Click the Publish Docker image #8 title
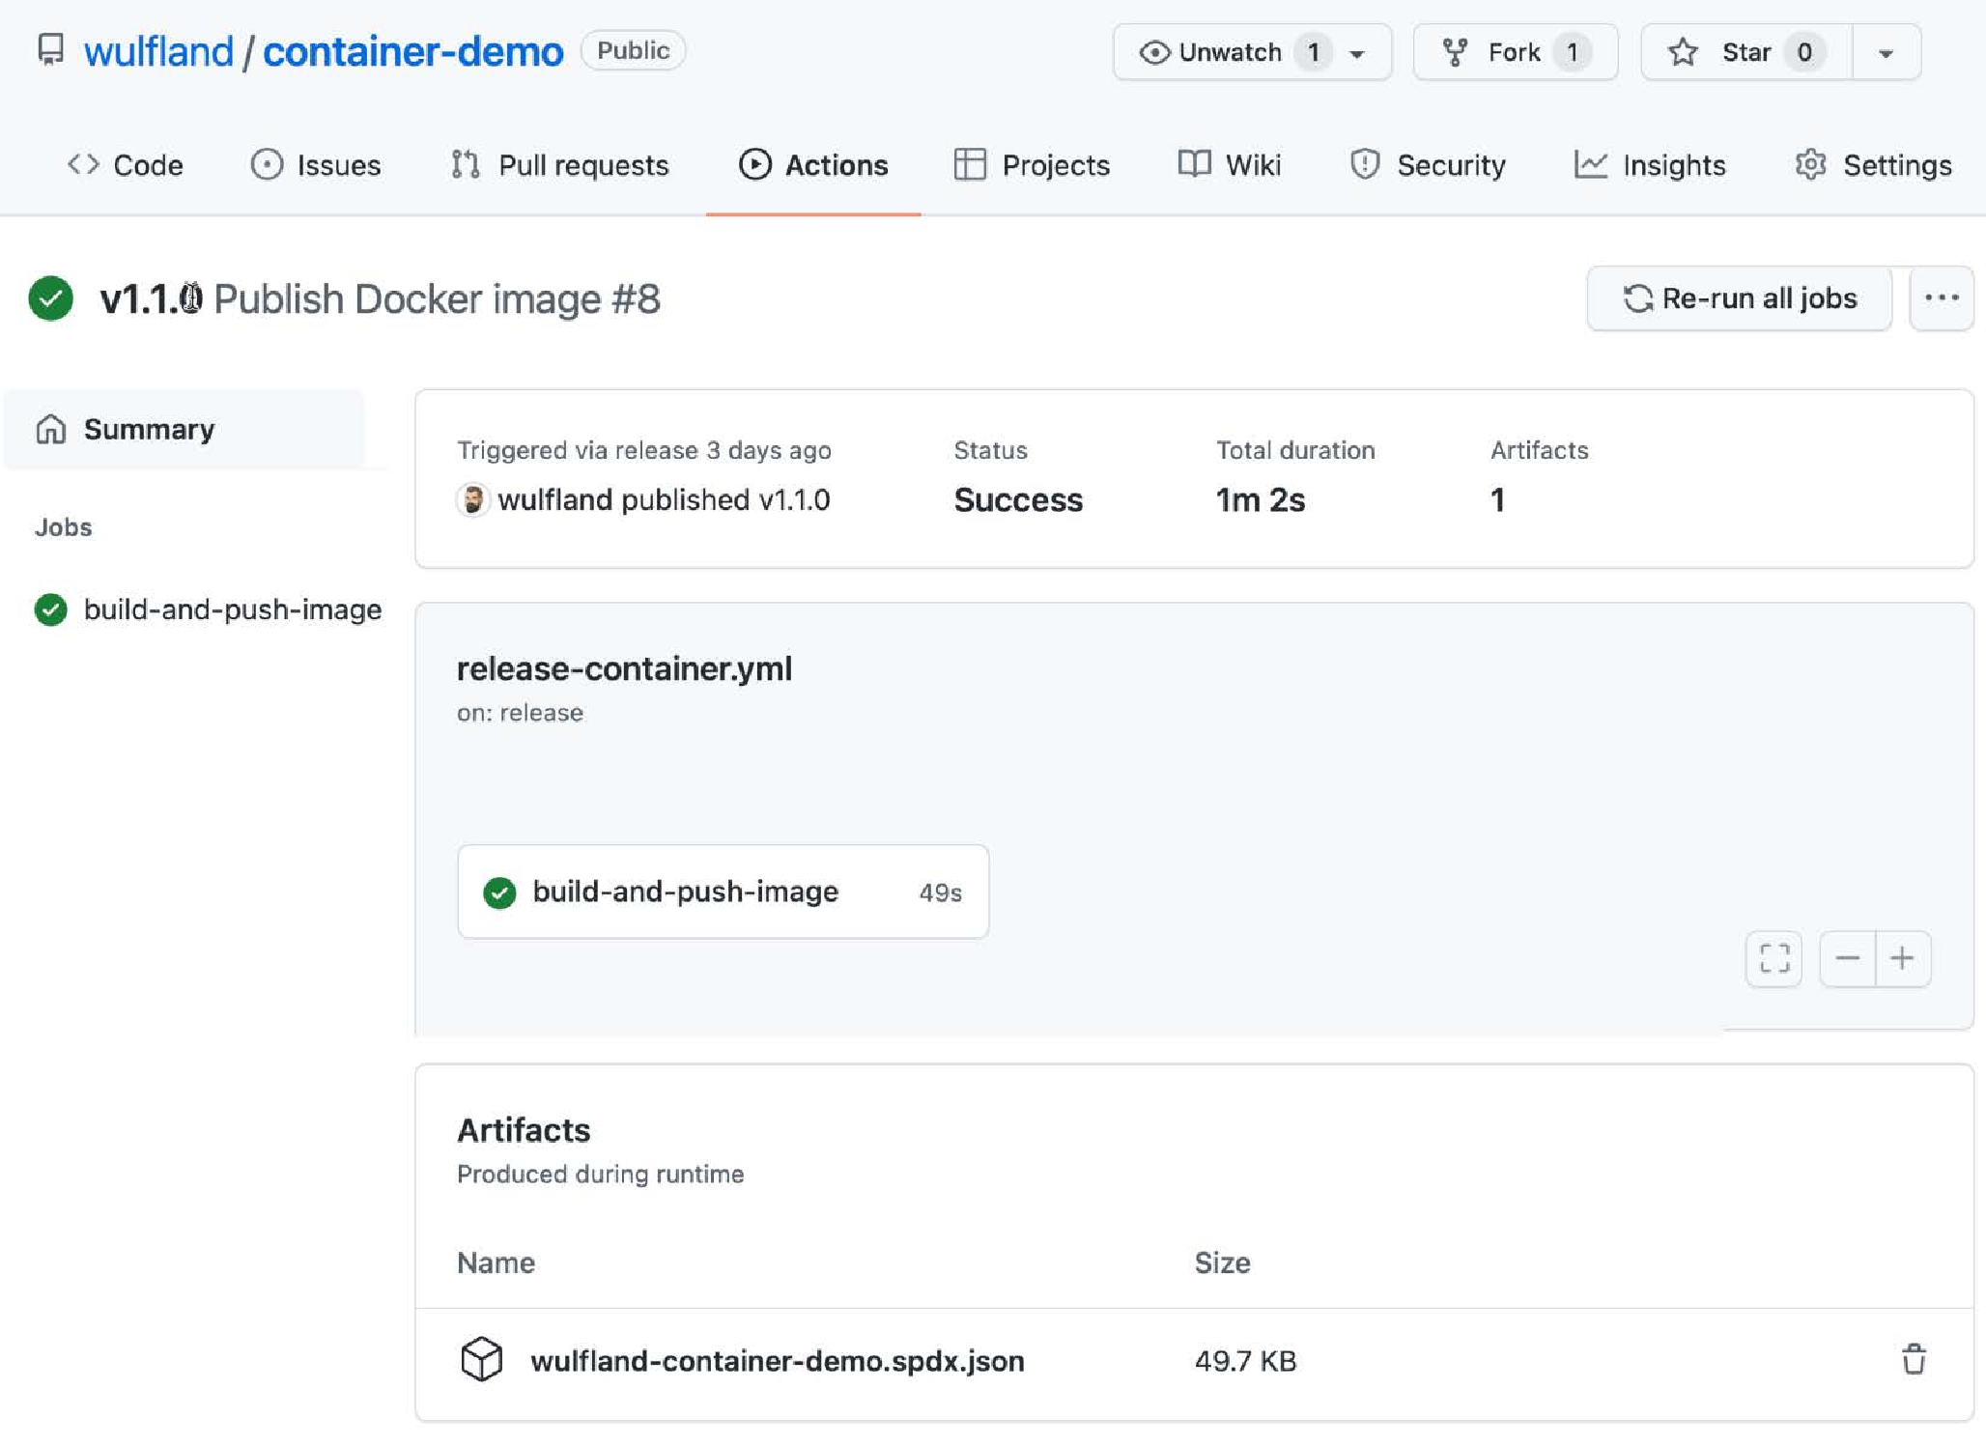Viewport: 1986px width, 1446px height. (x=437, y=298)
